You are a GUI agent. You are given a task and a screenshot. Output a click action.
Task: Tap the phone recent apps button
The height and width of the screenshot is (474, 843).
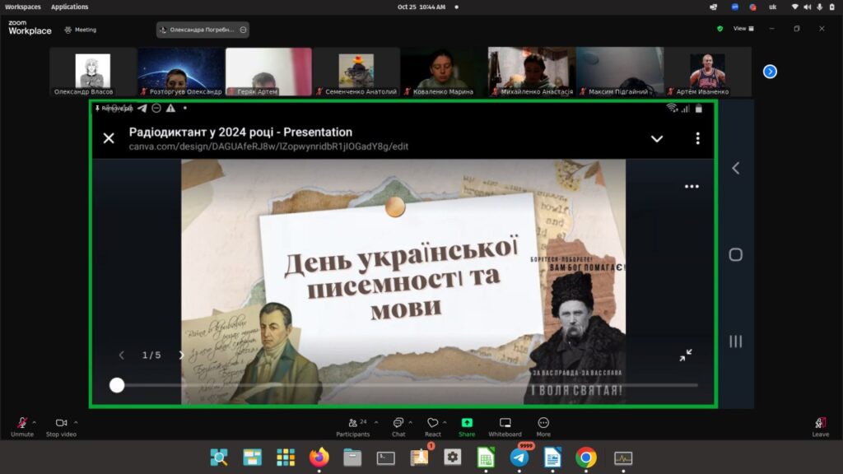point(735,342)
